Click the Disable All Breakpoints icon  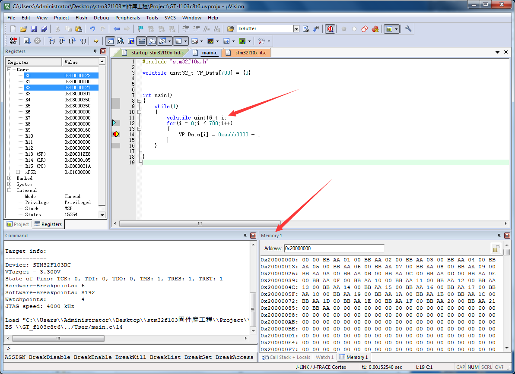tap(365, 29)
